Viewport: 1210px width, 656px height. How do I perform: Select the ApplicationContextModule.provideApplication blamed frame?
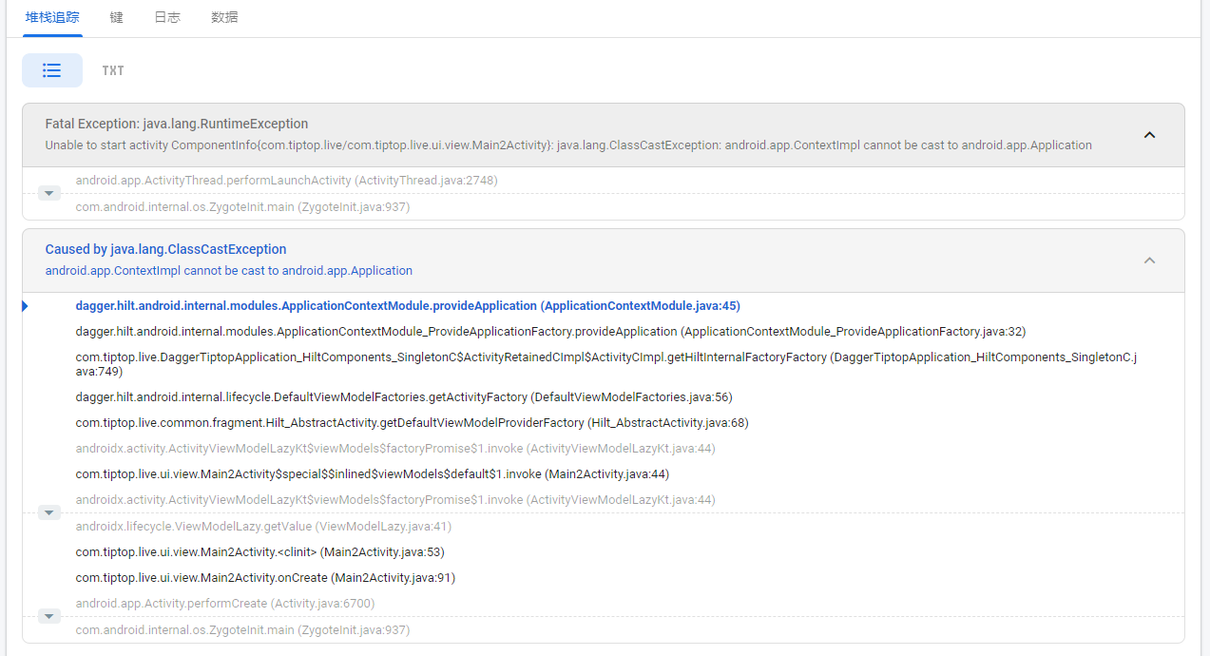click(x=408, y=306)
